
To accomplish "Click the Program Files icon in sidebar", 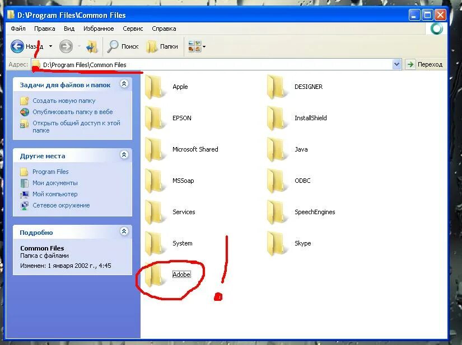I will tap(24, 172).
